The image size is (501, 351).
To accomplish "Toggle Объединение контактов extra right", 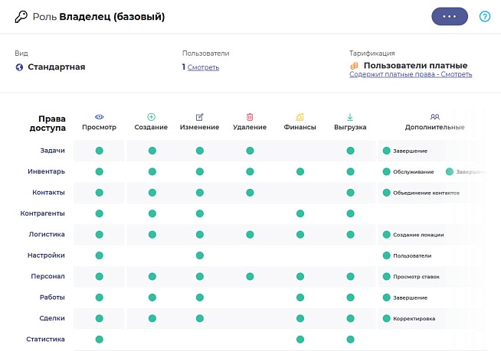I will point(387,193).
